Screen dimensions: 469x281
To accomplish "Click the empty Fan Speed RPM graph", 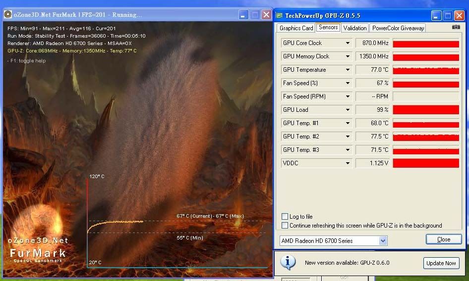I will tap(426, 96).
